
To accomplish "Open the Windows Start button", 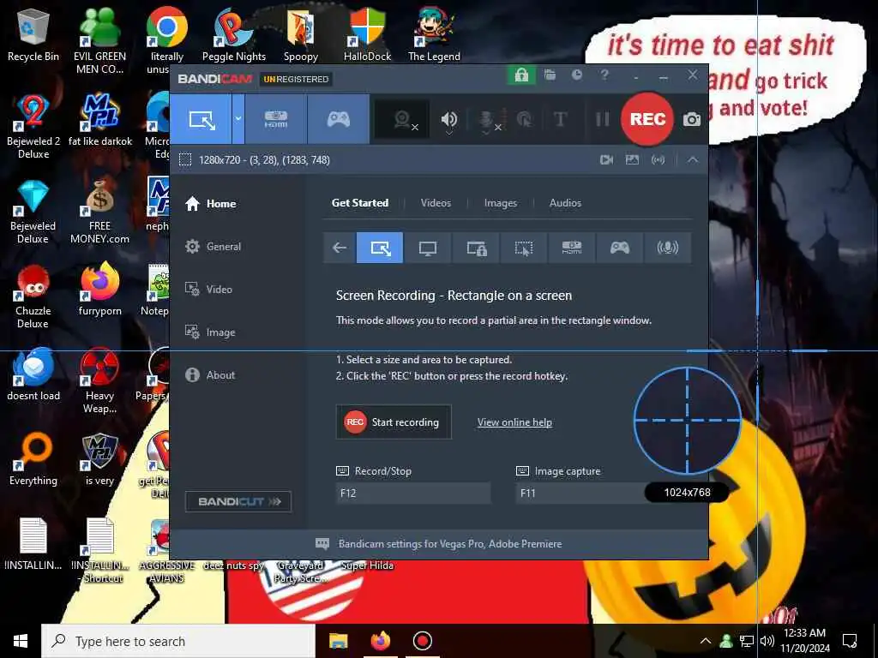I will click(21, 641).
